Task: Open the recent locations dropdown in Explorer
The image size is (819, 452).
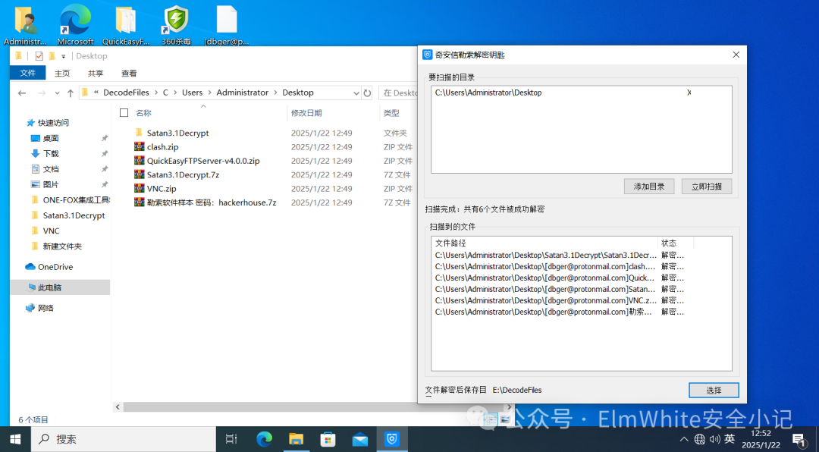Action: pos(57,93)
